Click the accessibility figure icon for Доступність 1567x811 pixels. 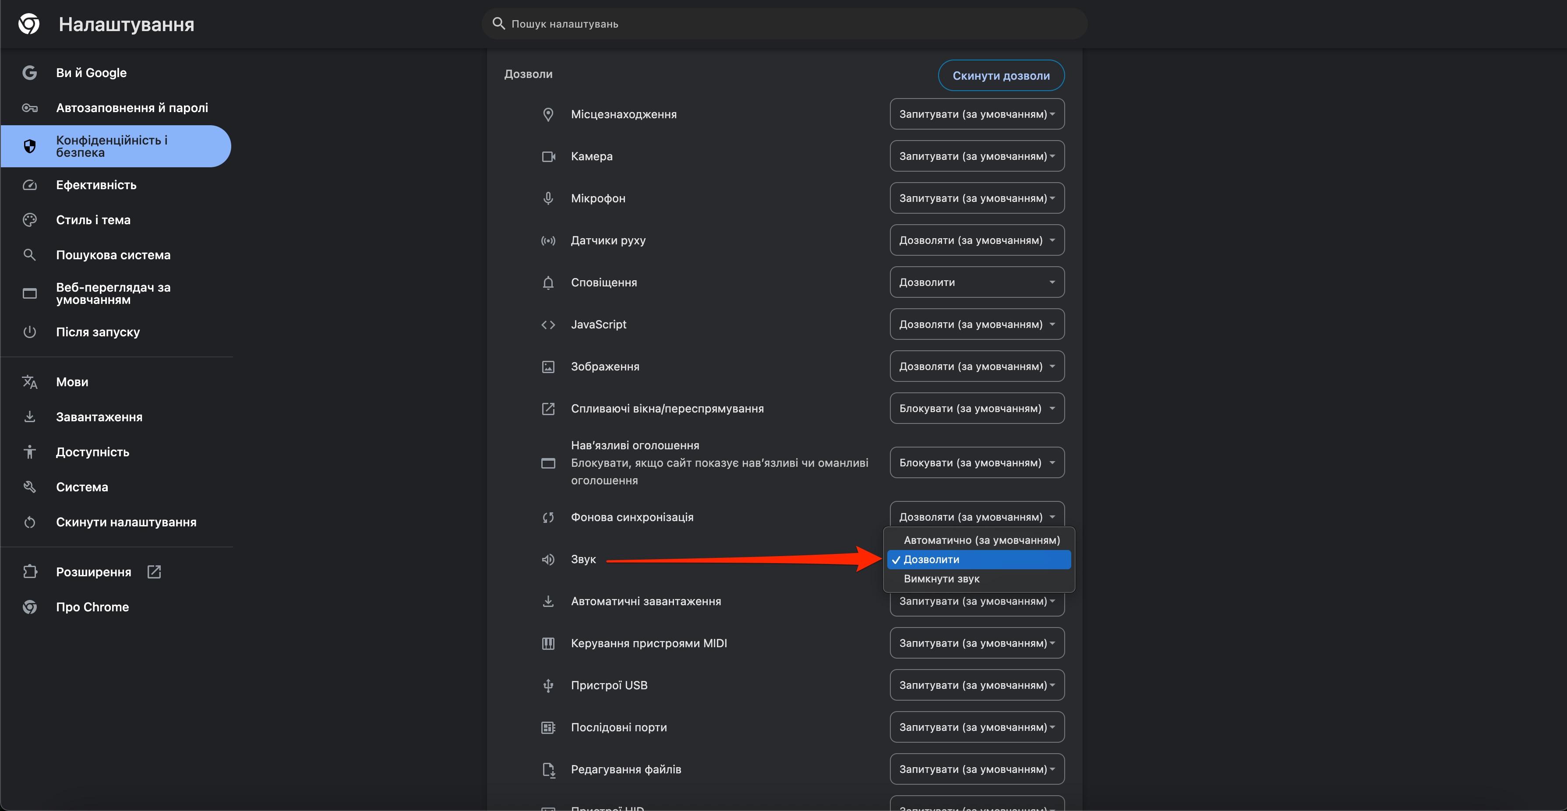coord(29,451)
